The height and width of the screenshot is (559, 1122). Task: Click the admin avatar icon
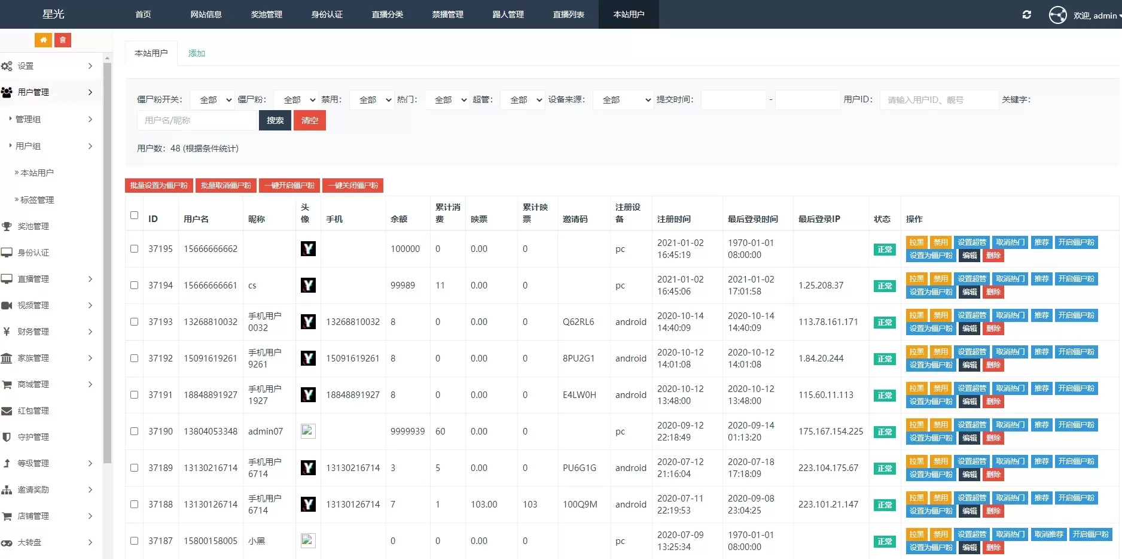click(1057, 15)
